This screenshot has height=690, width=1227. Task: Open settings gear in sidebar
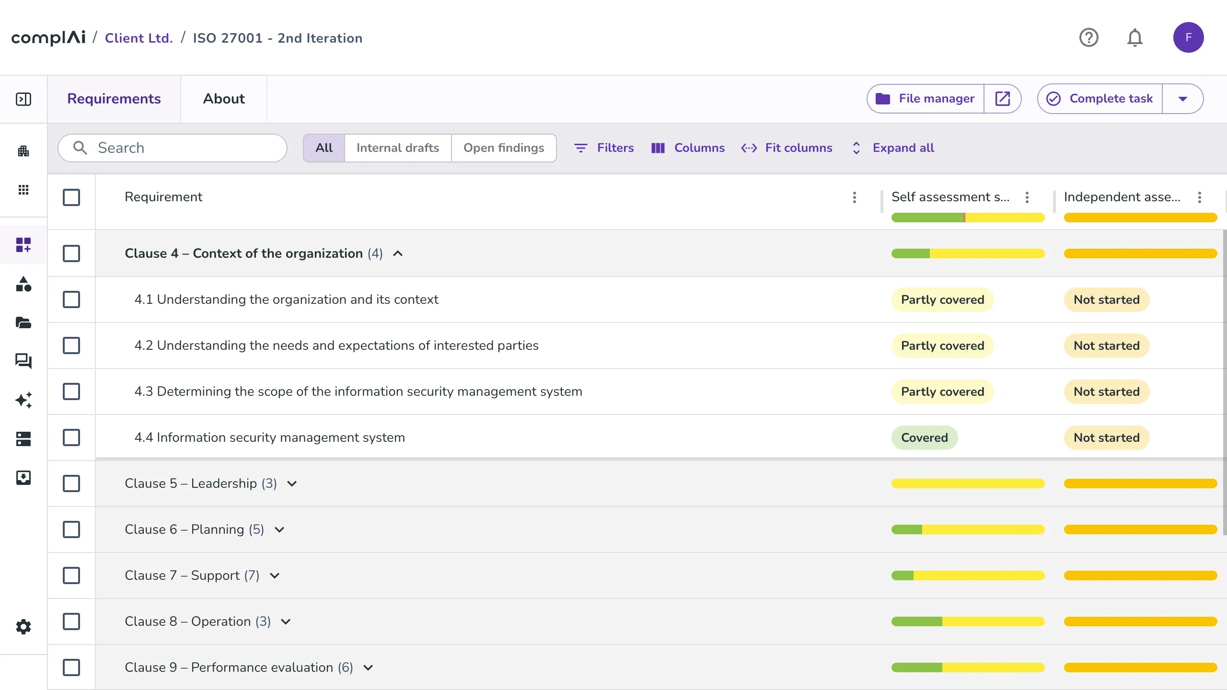point(23,627)
